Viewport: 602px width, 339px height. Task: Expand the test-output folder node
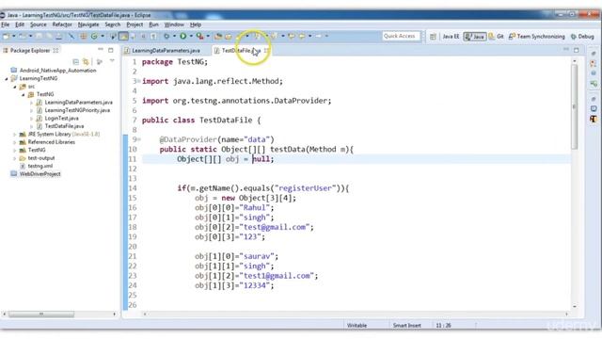click(x=15, y=158)
